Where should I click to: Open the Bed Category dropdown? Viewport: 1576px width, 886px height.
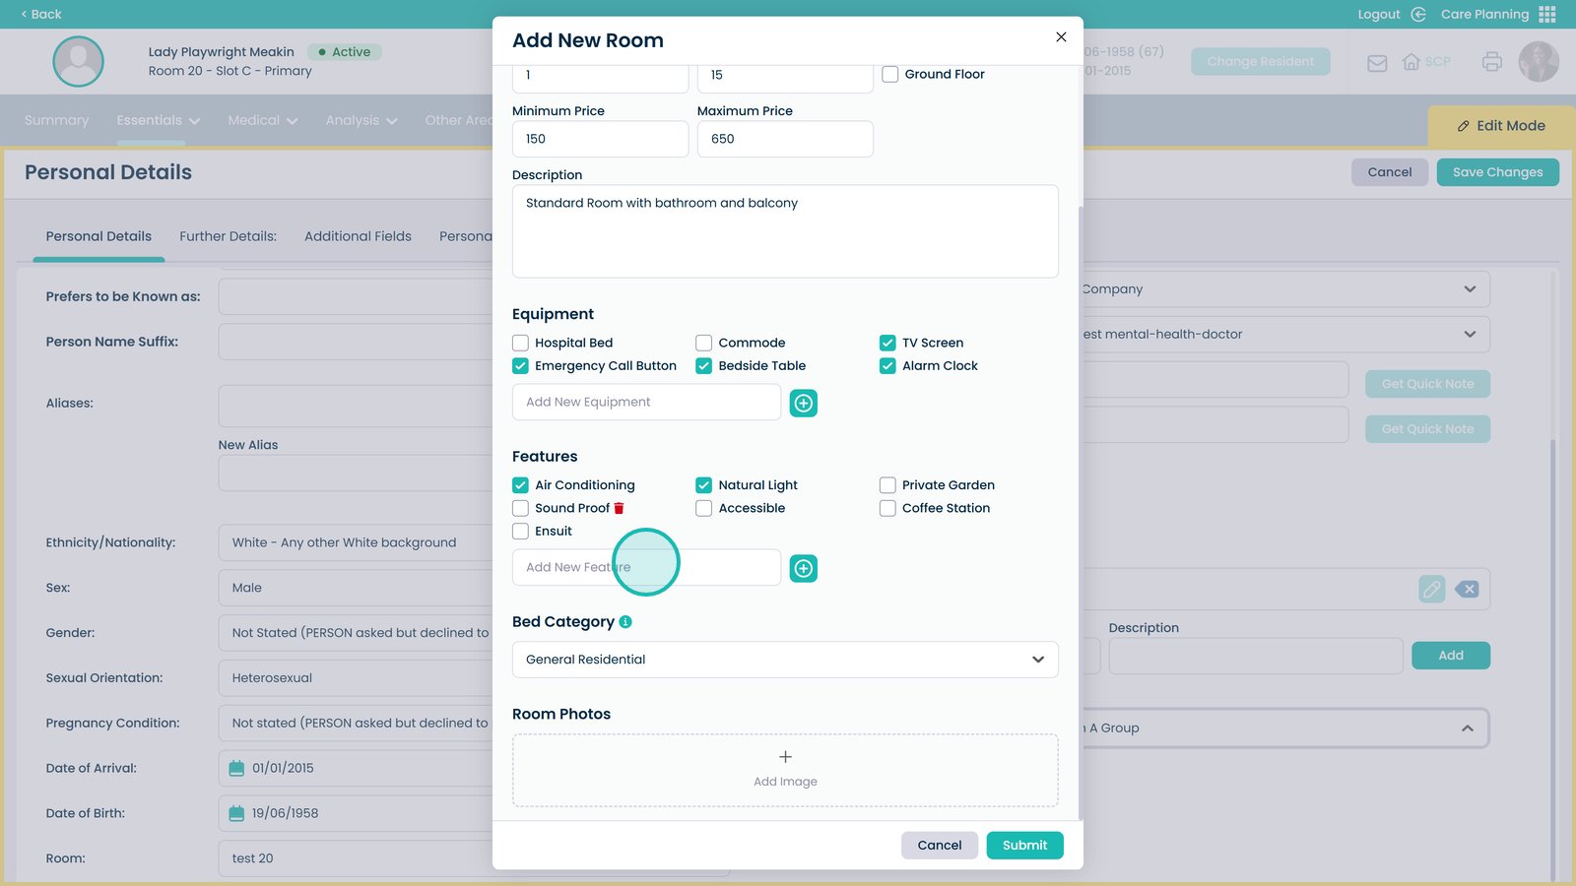coord(785,660)
